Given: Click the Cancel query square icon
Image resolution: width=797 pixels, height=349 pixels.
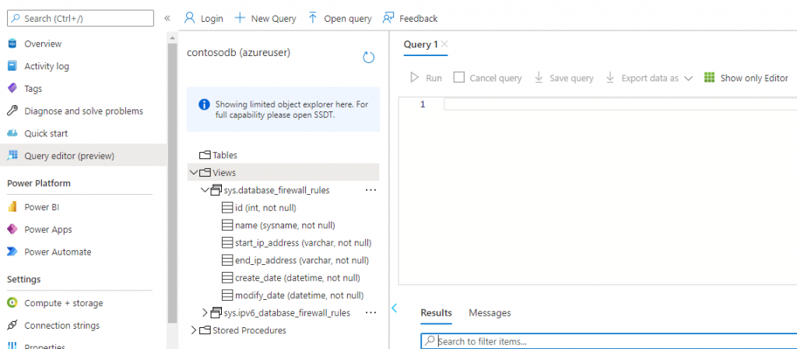Looking at the screenshot, I should click(458, 78).
